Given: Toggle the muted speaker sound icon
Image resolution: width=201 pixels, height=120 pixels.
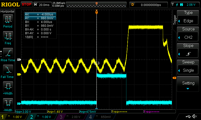Looking at the screenshot, I should [x=195, y=116].
